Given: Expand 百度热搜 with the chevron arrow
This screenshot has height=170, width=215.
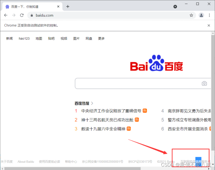Looking at the screenshot, I should 92,103.
